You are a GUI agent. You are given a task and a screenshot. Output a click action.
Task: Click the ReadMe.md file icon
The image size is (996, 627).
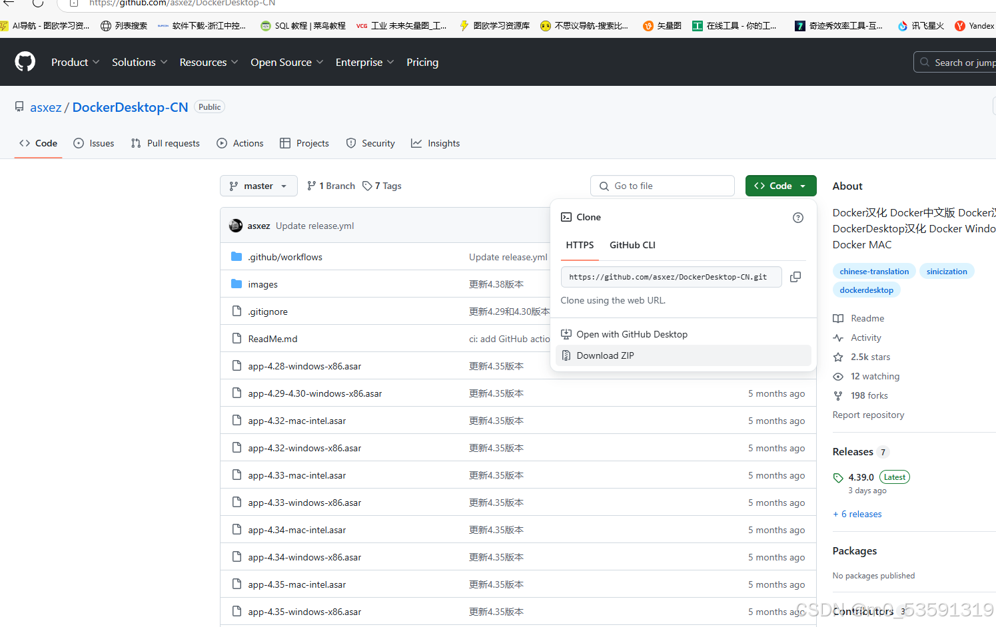click(x=237, y=338)
